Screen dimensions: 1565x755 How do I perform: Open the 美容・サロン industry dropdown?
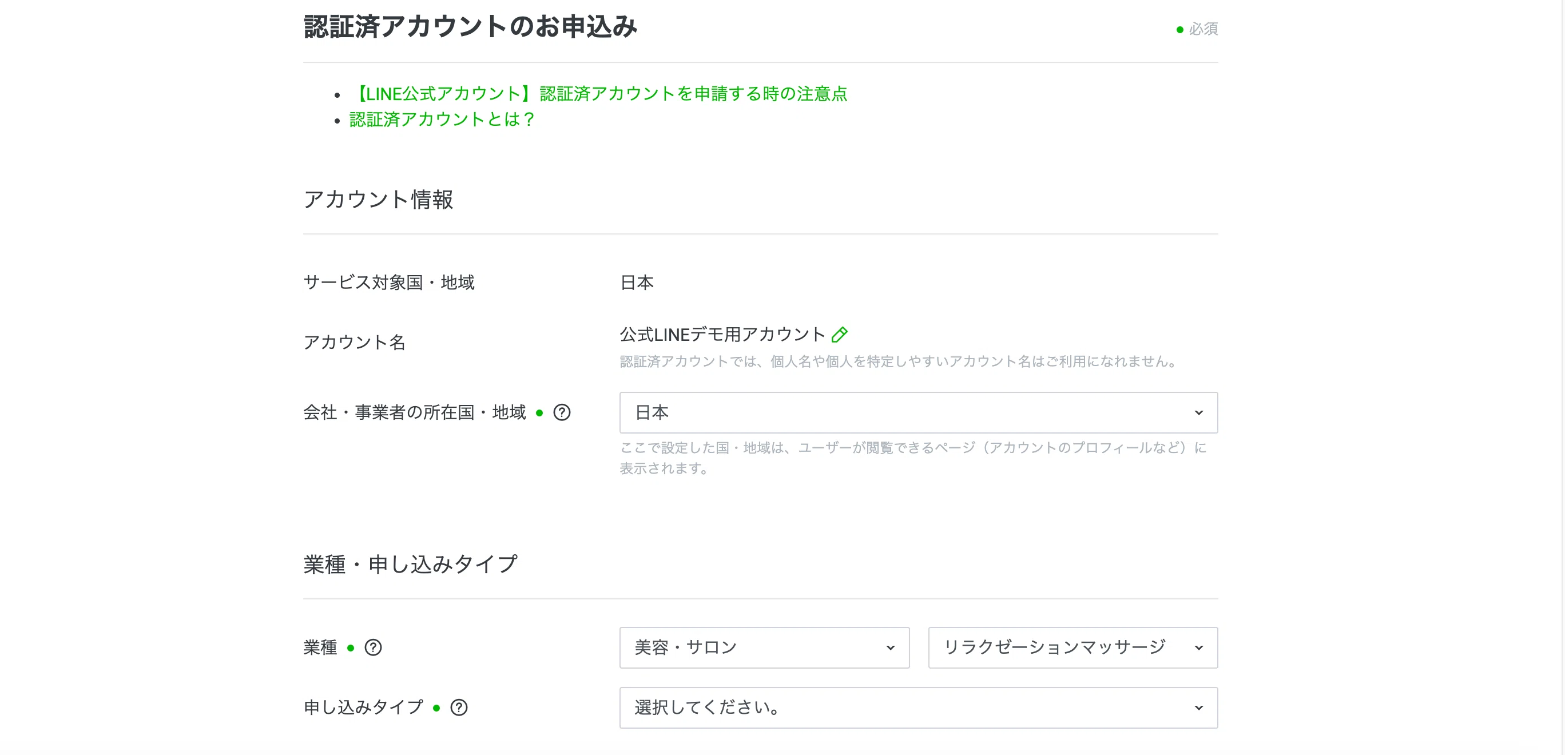point(764,648)
